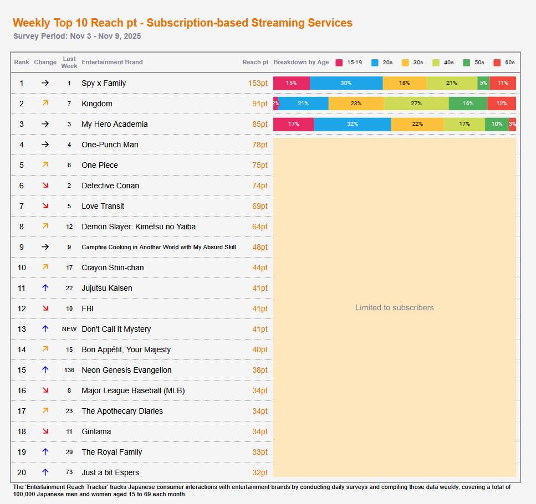Click the Love Transit title
This screenshot has width=536, height=504.
[103, 206]
